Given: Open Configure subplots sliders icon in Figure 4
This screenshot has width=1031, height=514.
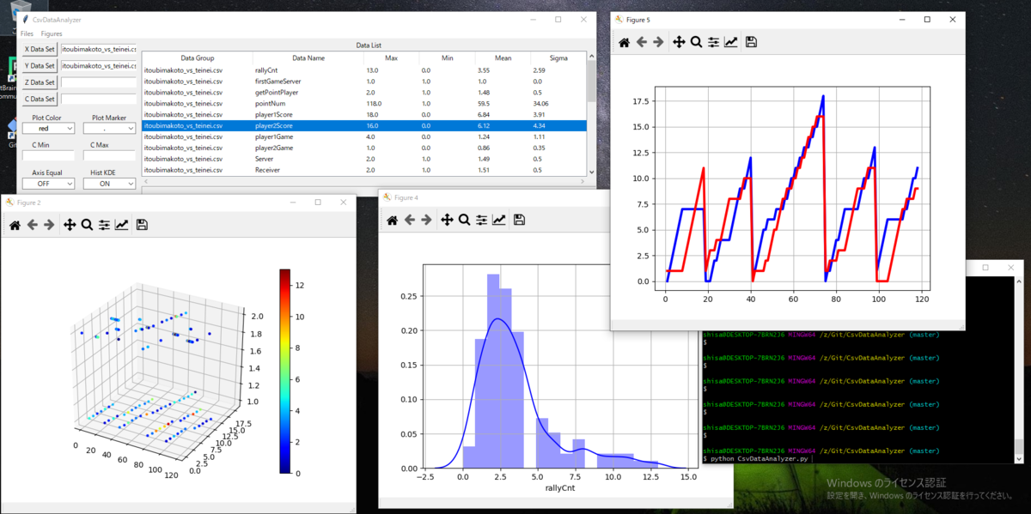Looking at the screenshot, I should (481, 221).
